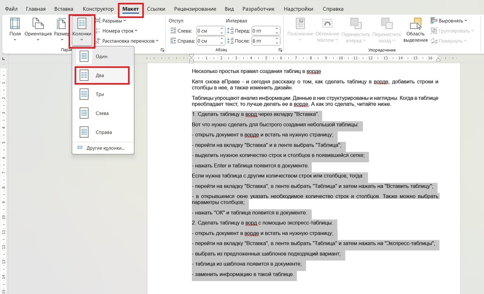484x294 pixels.
Task: Click line '- таблица из шаблона появится в документе;'
Action: point(247,264)
